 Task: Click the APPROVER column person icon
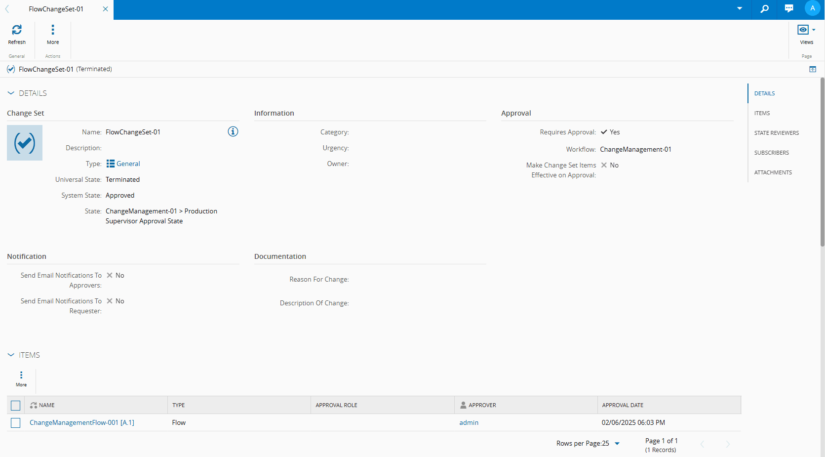tap(463, 405)
